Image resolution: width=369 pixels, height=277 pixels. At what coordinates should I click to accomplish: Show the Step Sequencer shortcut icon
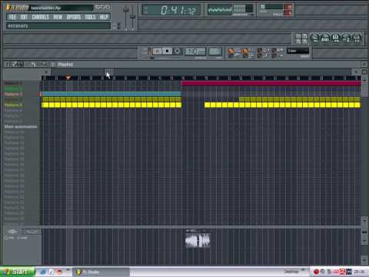pos(325,38)
